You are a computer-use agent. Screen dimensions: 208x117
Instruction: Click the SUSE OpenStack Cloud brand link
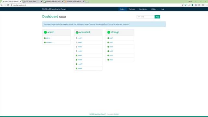(54, 9)
